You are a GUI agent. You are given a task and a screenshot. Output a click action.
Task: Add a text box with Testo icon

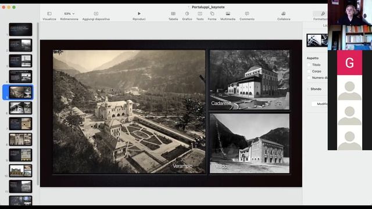(200, 14)
